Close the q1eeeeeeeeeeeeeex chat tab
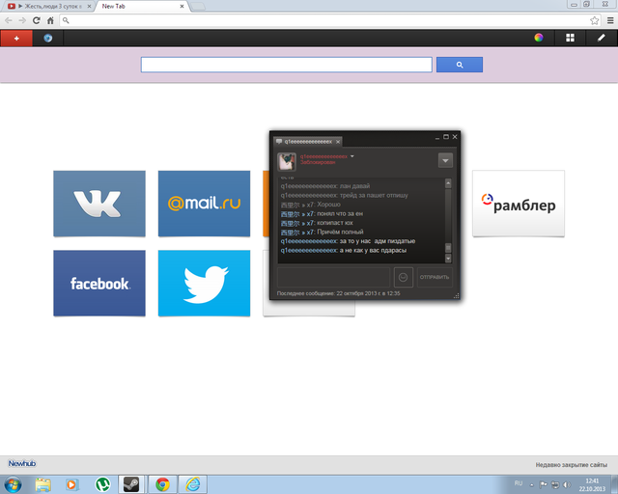This screenshot has height=494, width=618. pos(338,142)
